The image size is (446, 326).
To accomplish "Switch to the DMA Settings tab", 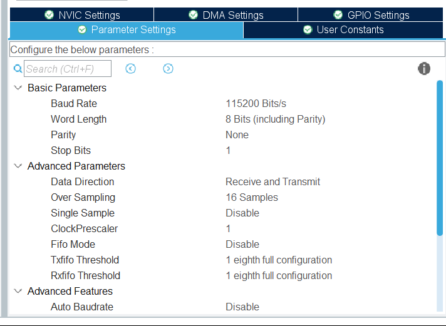I will point(226,15).
